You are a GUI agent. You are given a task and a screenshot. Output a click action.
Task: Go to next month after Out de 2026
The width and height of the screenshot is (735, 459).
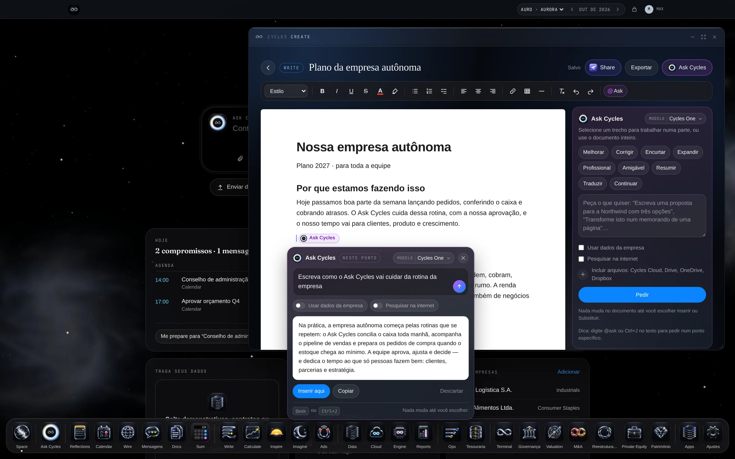618,9
